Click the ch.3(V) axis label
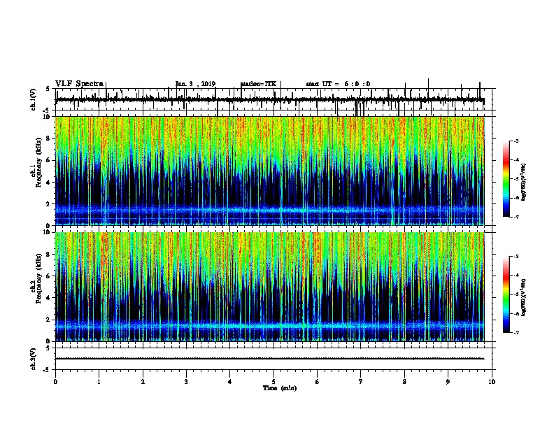This screenshot has height=428, width=554. click(x=34, y=359)
